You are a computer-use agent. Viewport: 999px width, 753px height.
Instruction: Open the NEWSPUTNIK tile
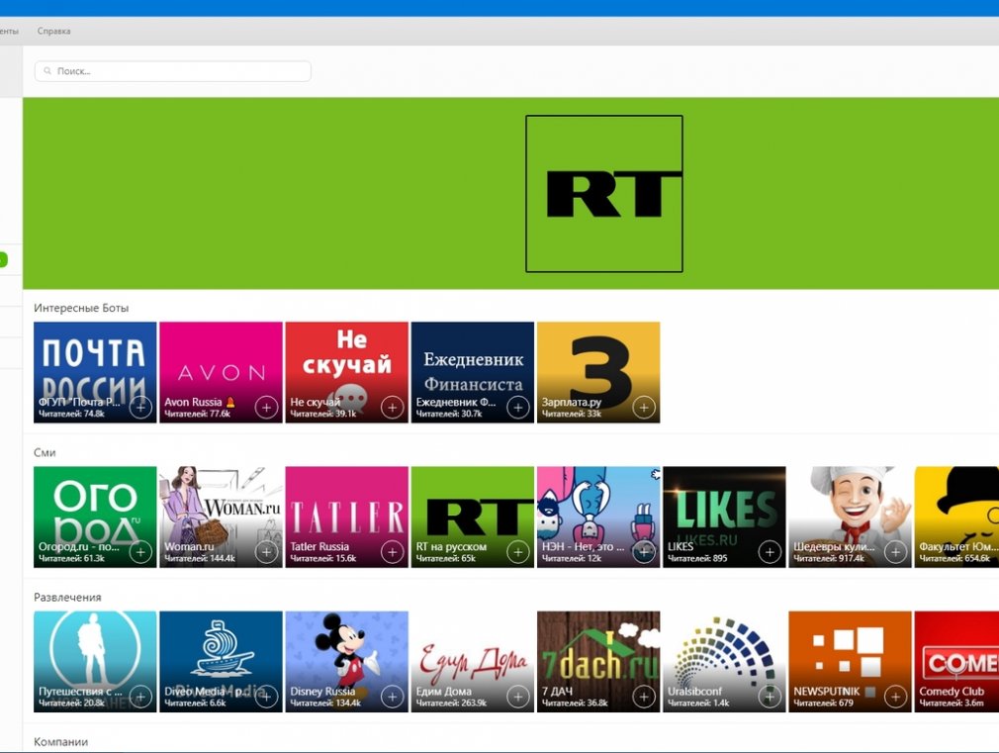coord(850,662)
